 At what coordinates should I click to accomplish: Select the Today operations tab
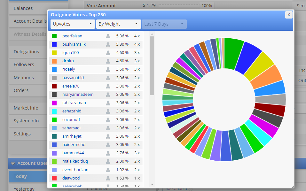pyautogui.click(x=28, y=177)
